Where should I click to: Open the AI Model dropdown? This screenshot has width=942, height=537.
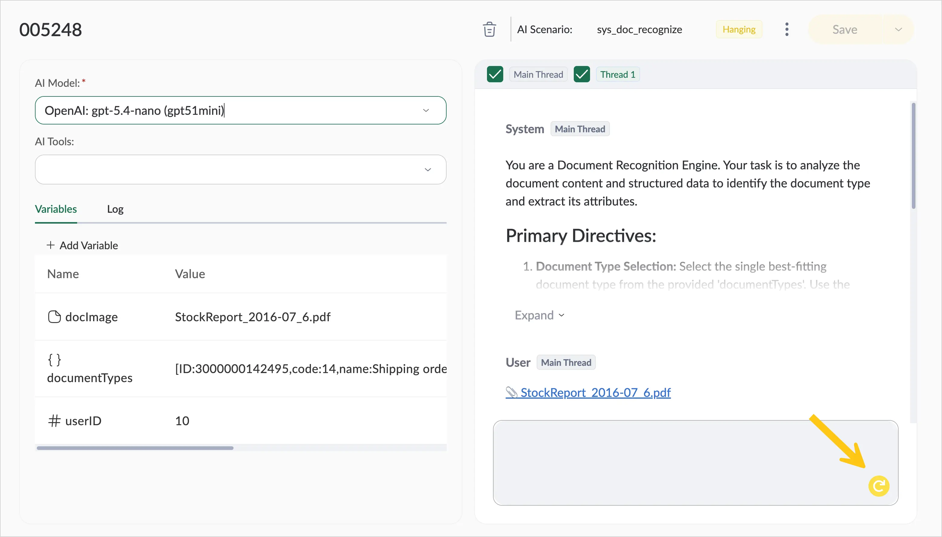[x=240, y=110]
